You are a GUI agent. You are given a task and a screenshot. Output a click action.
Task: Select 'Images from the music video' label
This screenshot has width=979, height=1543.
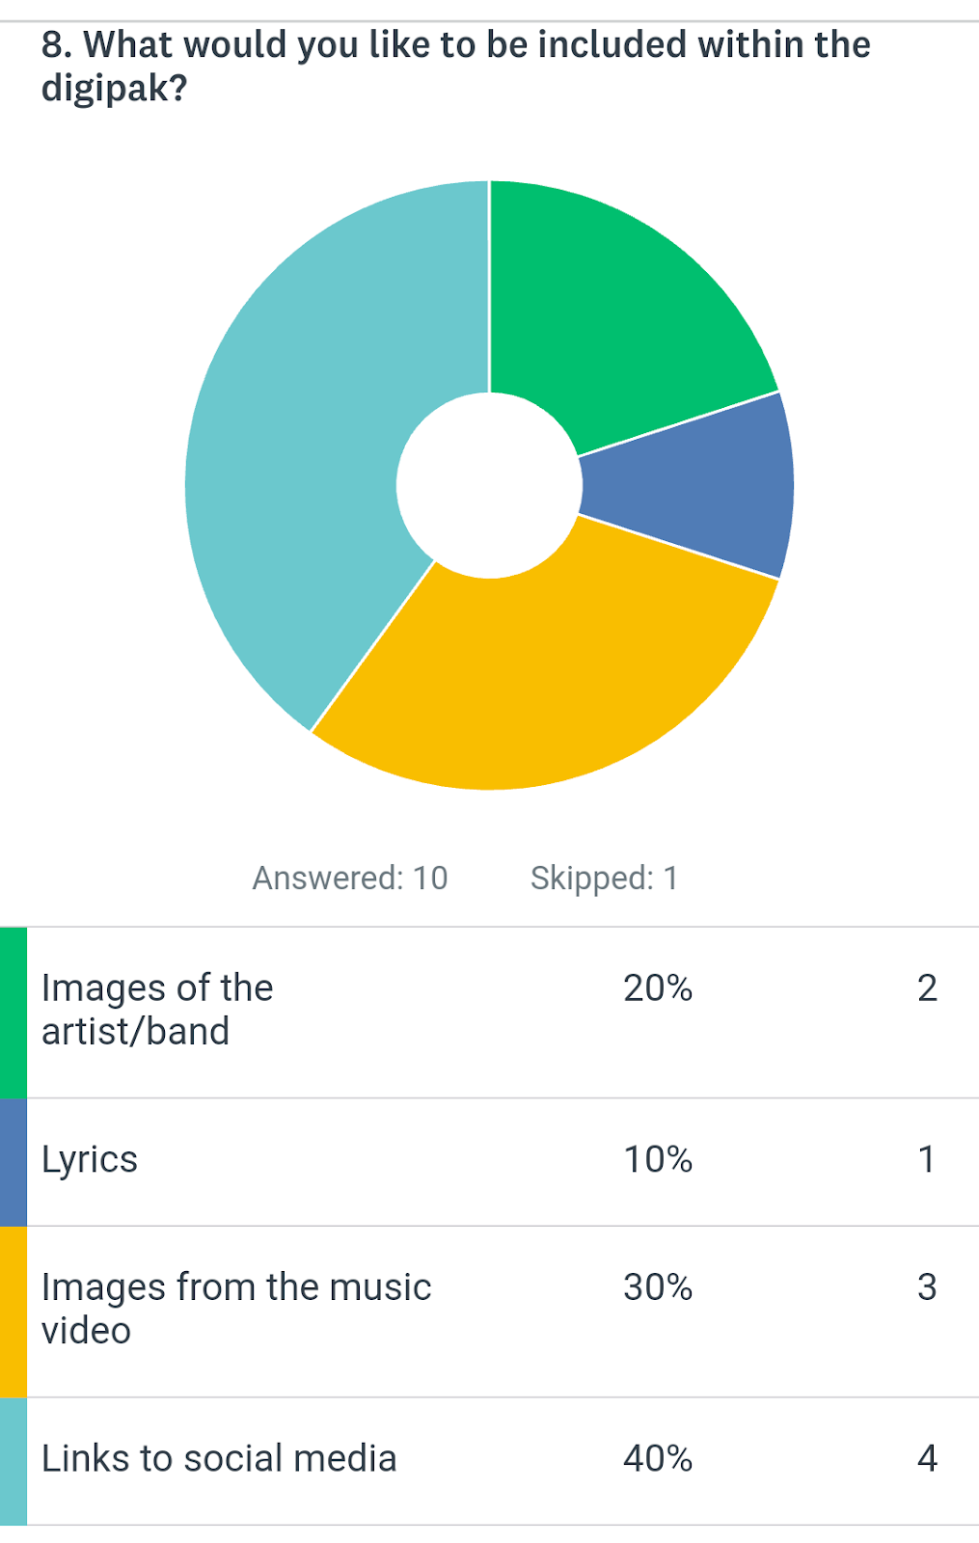(x=236, y=1309)
